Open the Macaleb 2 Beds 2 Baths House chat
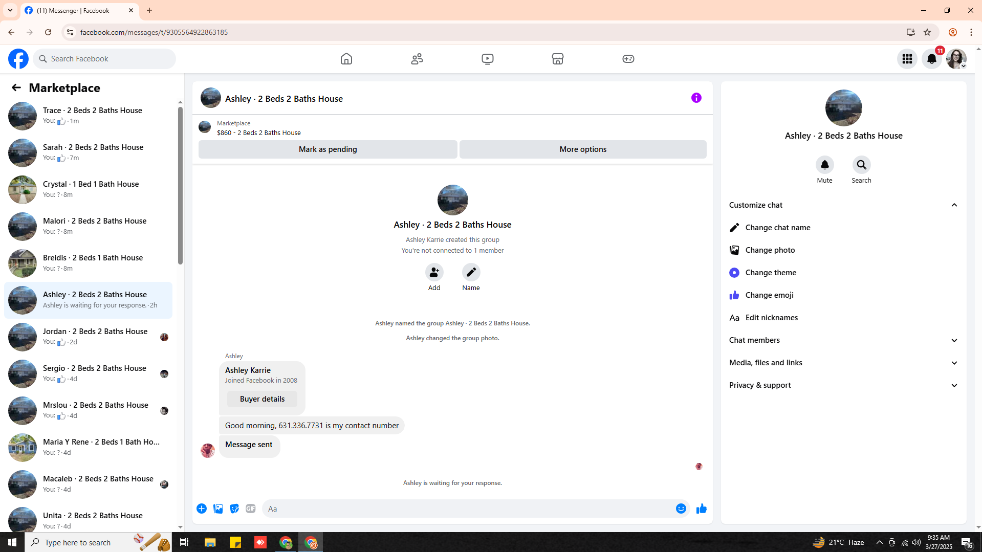 point(88,484)
